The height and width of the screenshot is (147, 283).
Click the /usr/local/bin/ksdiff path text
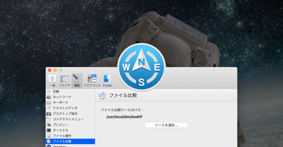click(x=124, y=117)
